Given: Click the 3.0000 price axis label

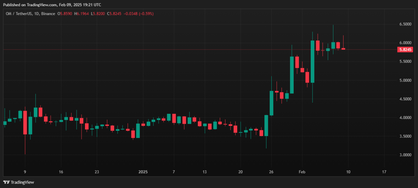Looking at the screenshot, I should pos(405,155).
